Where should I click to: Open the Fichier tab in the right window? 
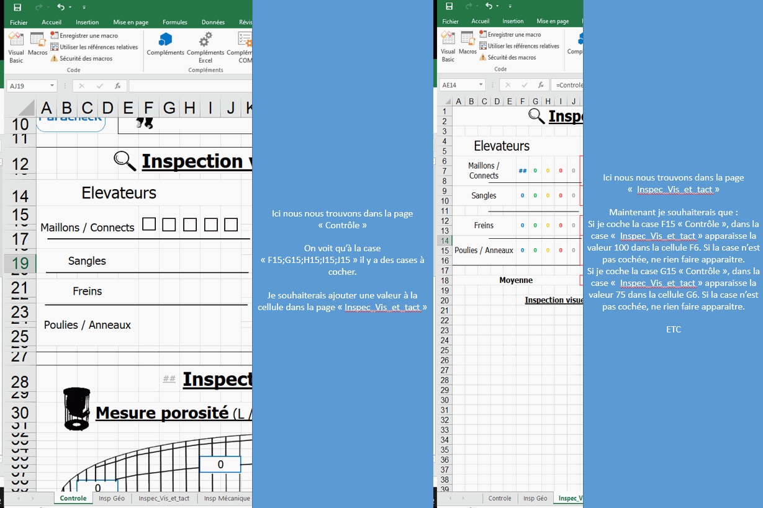tap(451, 21)
